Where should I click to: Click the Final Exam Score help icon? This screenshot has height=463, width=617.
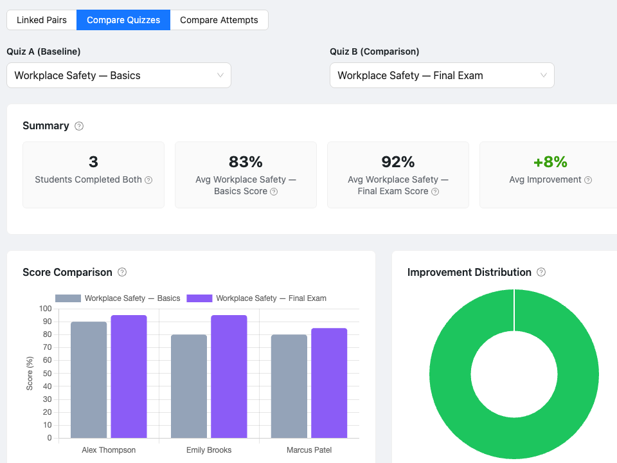pyautogui.click(x=435, y=192)
